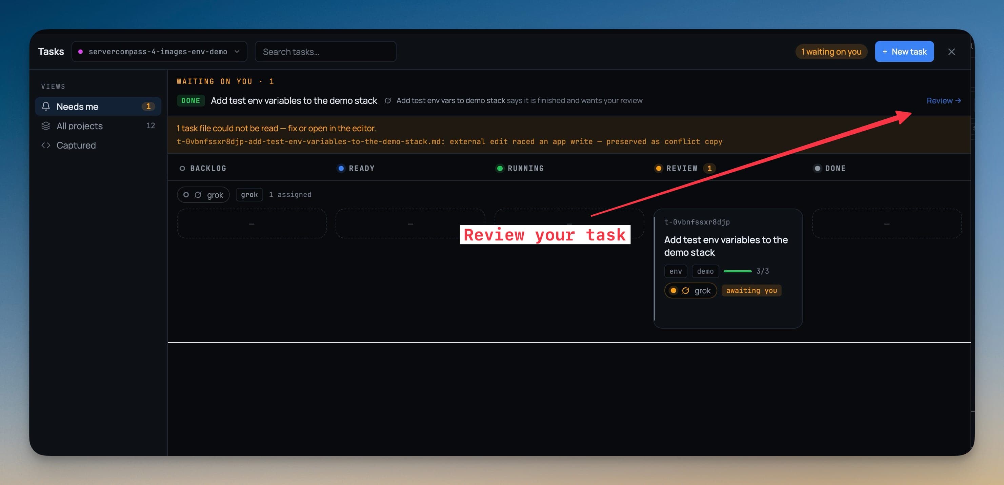
Task: Open the grok agent chip in the swimlane header
Action: pos(203,195)
